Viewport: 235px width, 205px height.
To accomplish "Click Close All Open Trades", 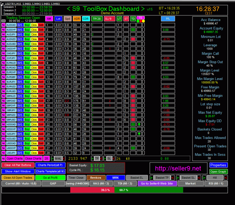I will (18, 178).
